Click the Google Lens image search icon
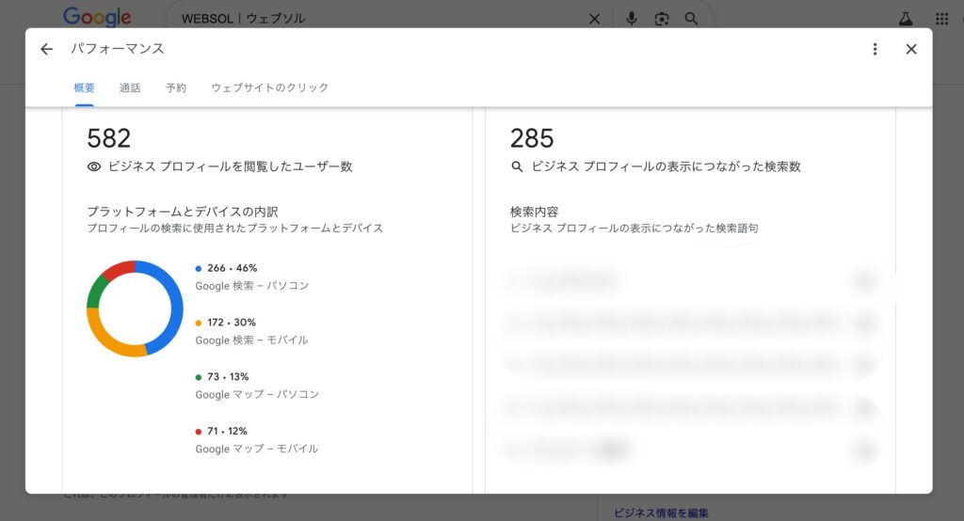This screenshot has height=521, width=964. pos(662,19)
